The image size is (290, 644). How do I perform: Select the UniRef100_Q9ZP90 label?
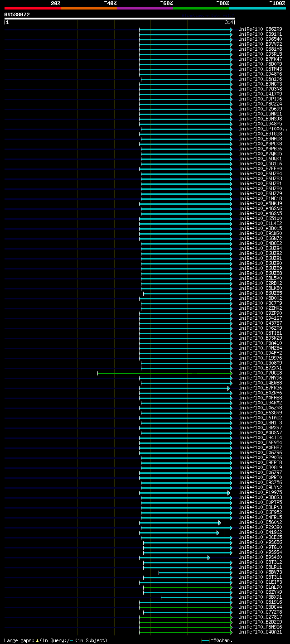[x=260, y=313]
